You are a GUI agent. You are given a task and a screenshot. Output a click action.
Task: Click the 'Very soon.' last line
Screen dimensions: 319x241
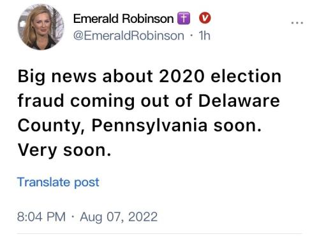point(64,150)
